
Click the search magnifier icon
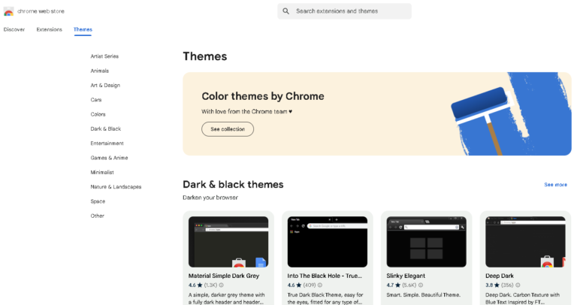pos(286,11)
